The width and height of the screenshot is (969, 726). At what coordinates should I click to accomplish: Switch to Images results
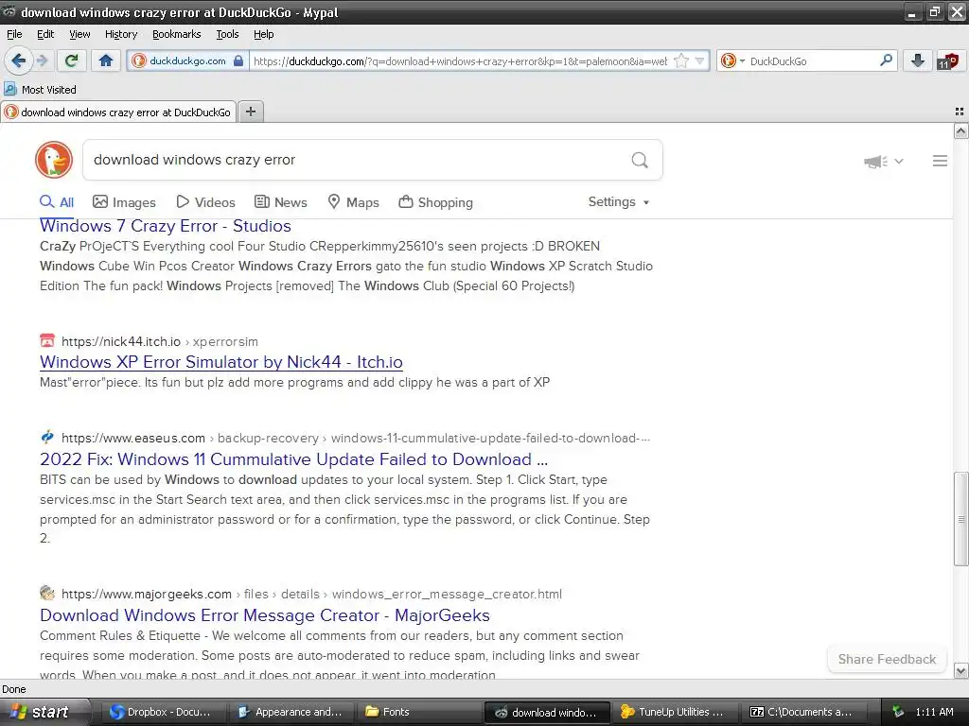(x=124, y=202)
